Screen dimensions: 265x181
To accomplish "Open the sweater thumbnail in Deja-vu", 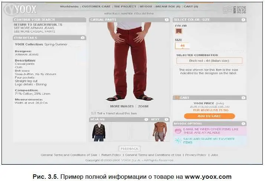I will (99, 132).
